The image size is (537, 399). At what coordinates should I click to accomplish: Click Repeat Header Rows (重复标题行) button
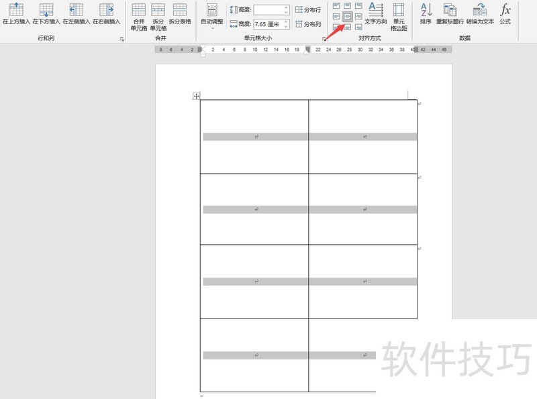(x=450, y=13)
